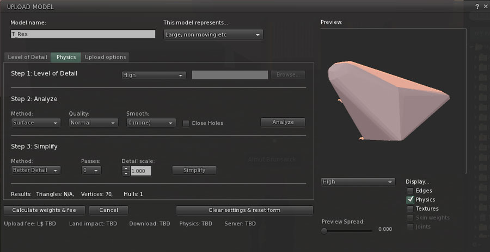Open the 'This model represents' dropdown
Screen dimensions: 490x252
click(213, 34)
